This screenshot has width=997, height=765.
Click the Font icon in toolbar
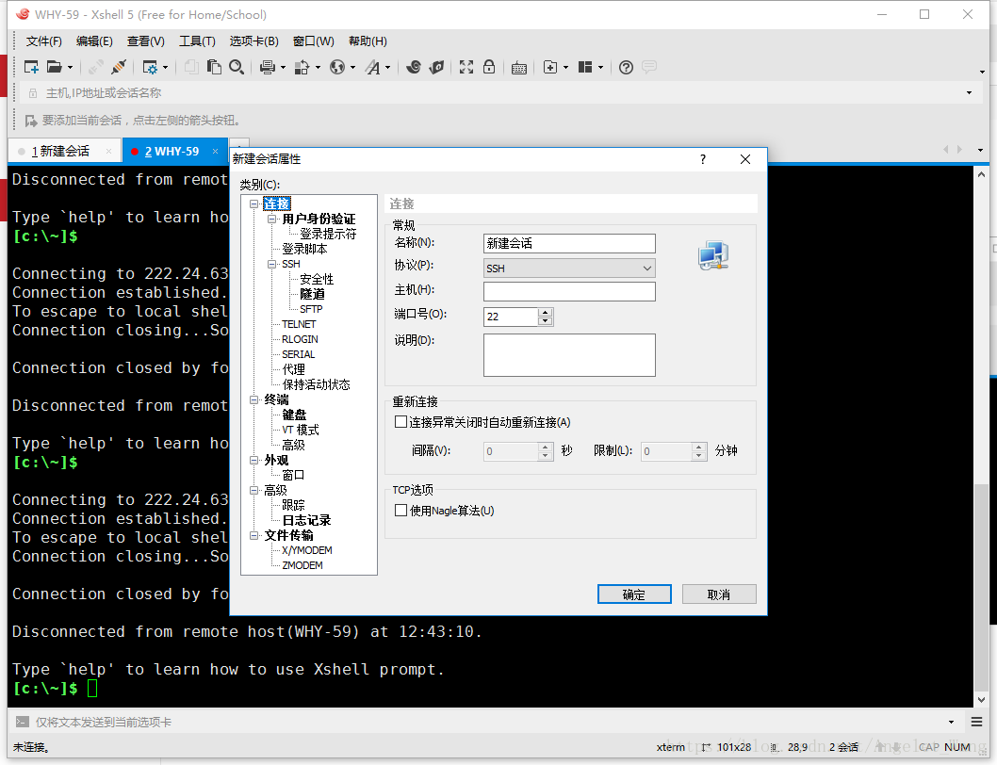(x=372, y=67)
